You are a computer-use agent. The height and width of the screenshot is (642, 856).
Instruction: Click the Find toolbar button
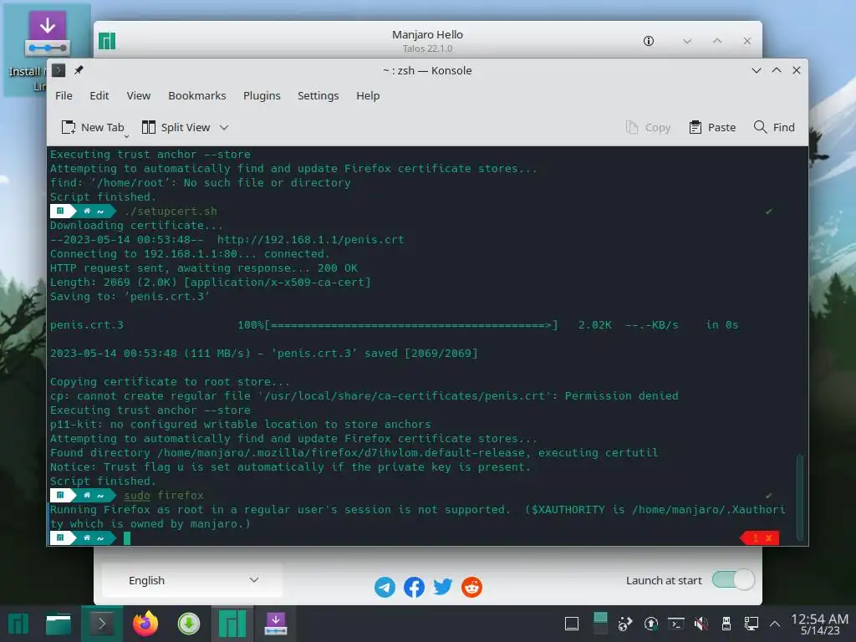pyautogui.click(x=774, y=127)
